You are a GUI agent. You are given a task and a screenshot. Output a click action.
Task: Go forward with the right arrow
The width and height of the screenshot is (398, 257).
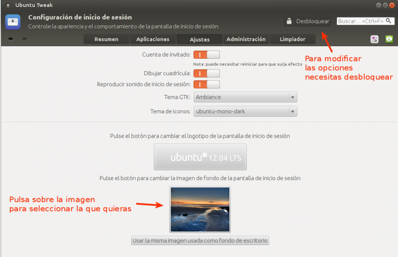click(24, 39)
